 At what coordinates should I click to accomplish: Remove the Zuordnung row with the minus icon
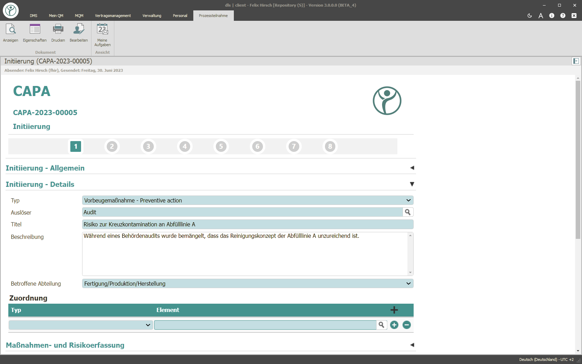[x=407, y=325]
